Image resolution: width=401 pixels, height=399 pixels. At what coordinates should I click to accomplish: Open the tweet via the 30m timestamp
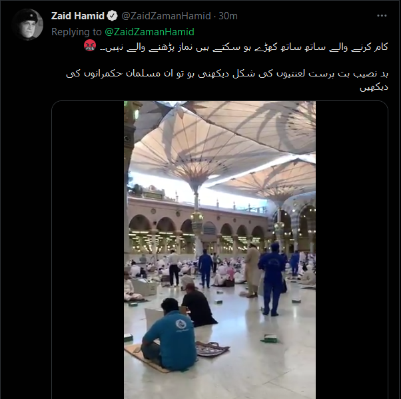point(228,16)
